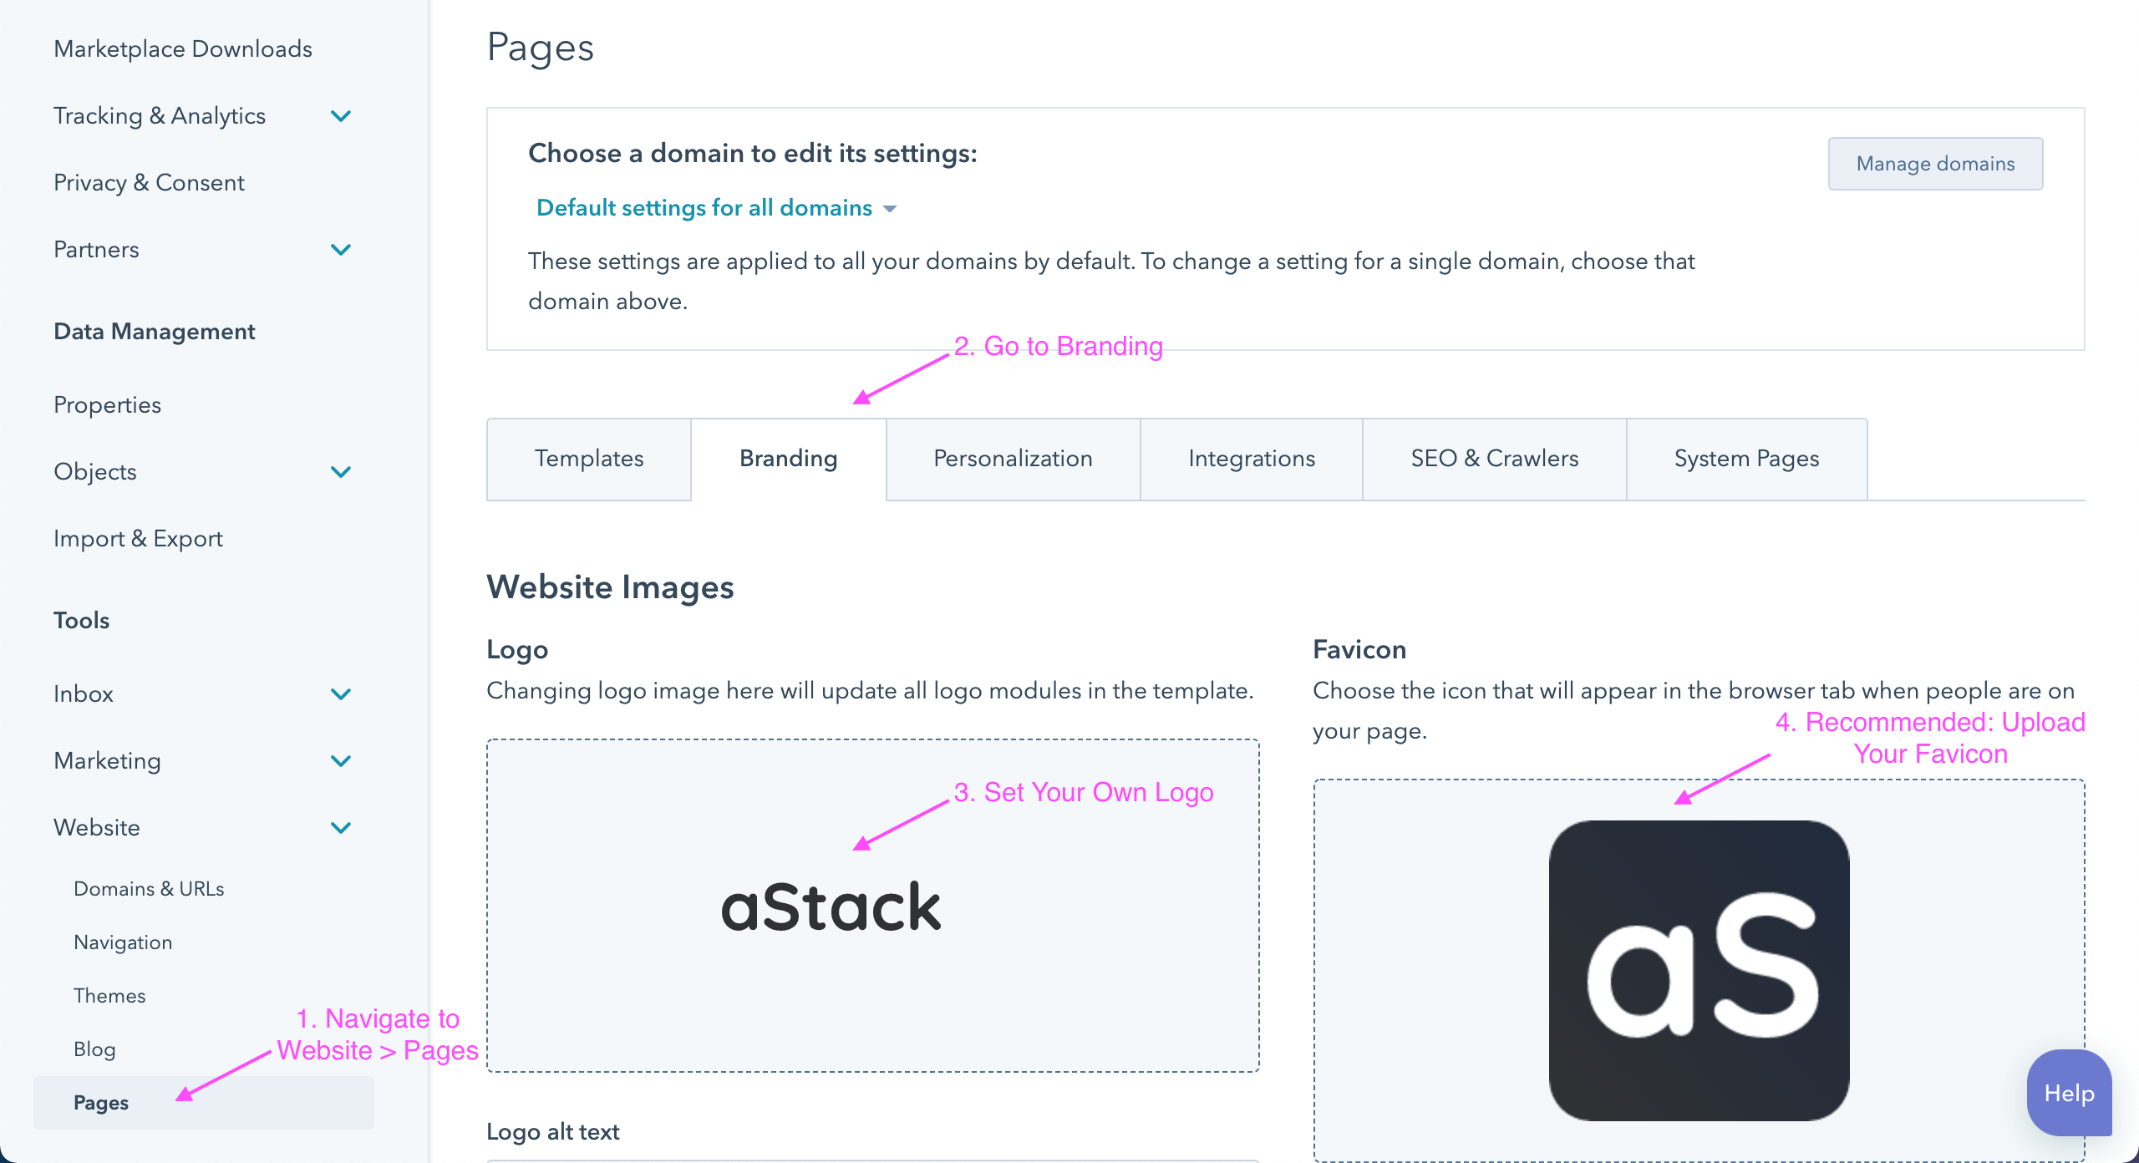Open Partners settings item

pyautogui.click(x=96, y=249)
